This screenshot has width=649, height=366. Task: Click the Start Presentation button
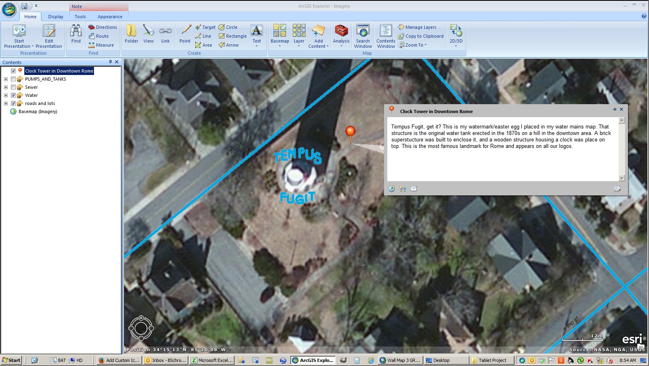[18, 36]
